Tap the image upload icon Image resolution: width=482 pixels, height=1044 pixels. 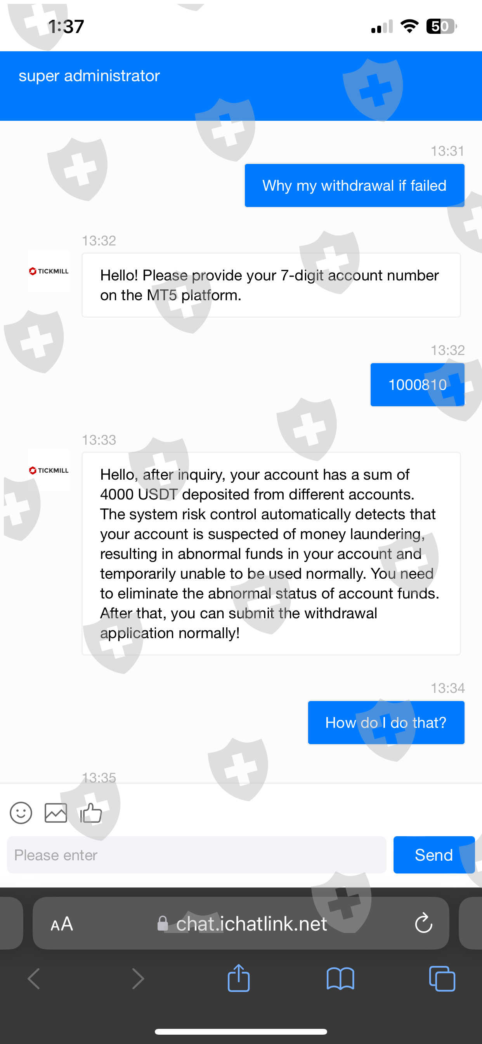click(x=55, y=813)
